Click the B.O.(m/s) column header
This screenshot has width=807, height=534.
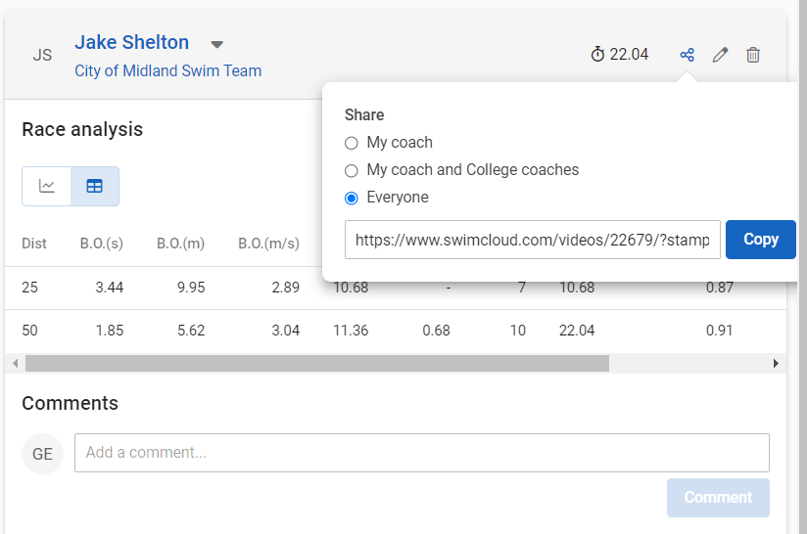(x=268, y=244)
